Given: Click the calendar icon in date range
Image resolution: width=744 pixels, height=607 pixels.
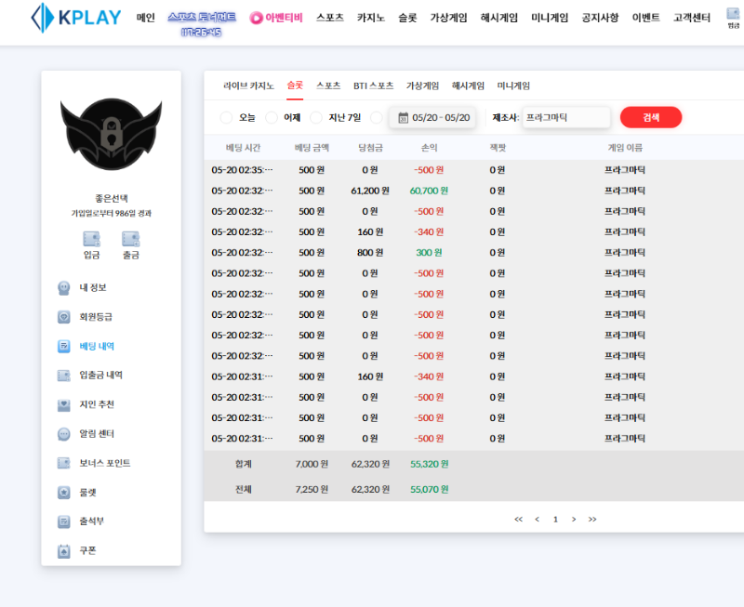Looking at the screenshot, I should coord(403,118).
